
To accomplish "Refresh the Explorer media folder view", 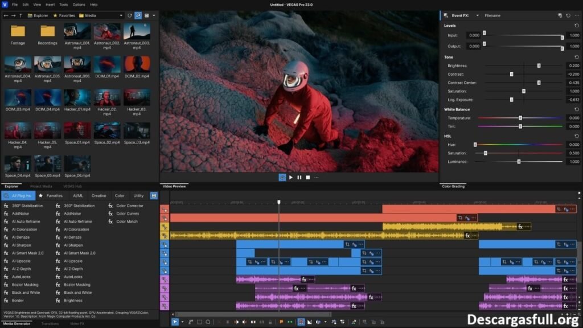I will pyautogui.click(x=130, y=15).
